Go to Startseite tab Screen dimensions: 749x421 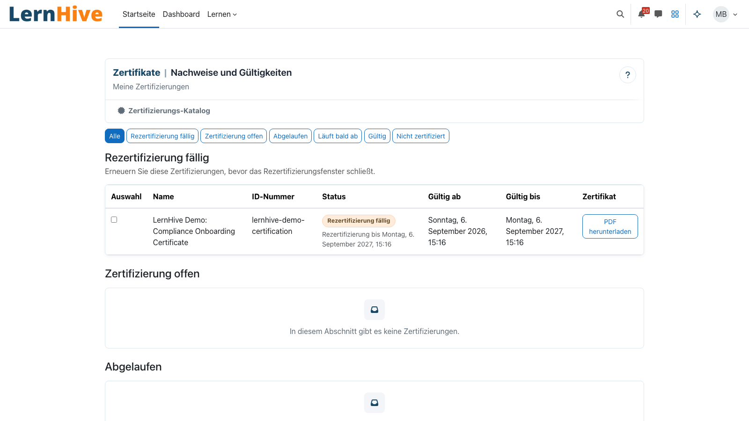[139, 14]
